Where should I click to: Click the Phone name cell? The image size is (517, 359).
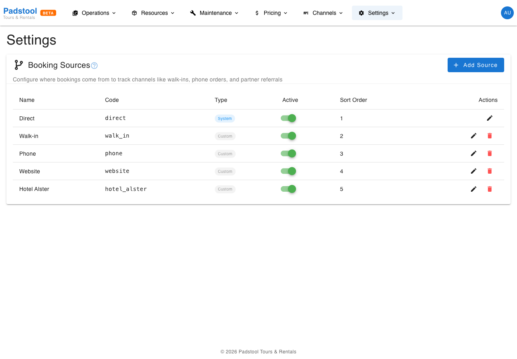pyautogui.click(x=28, y=154)
